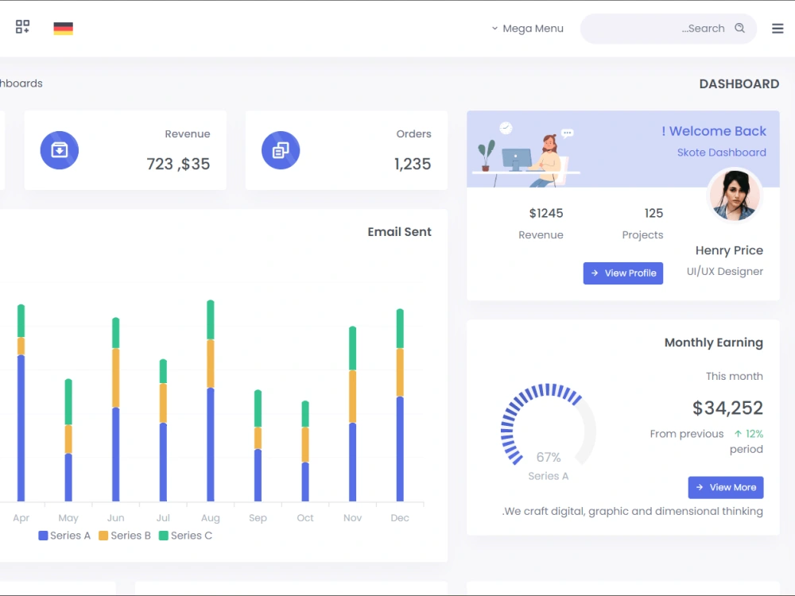Click the German flag language selector
The image size is (795, 596).
(x=63, y=29)
